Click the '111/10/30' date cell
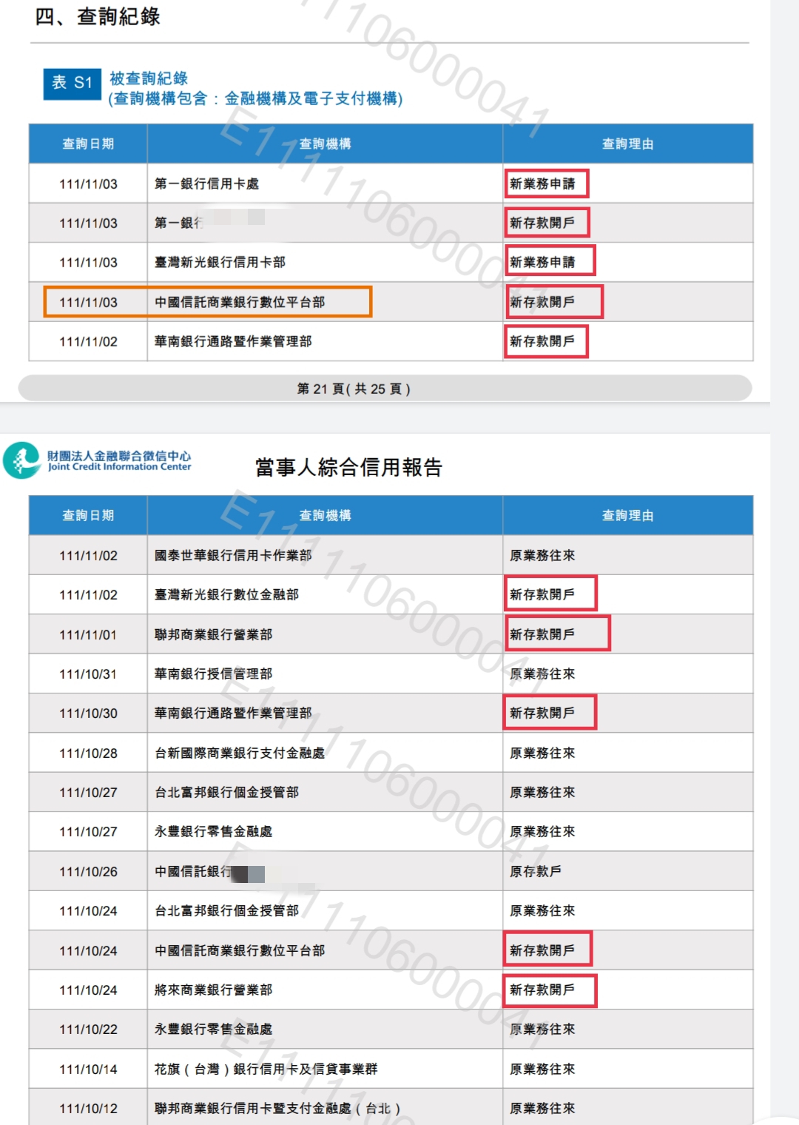 [88, 713]
